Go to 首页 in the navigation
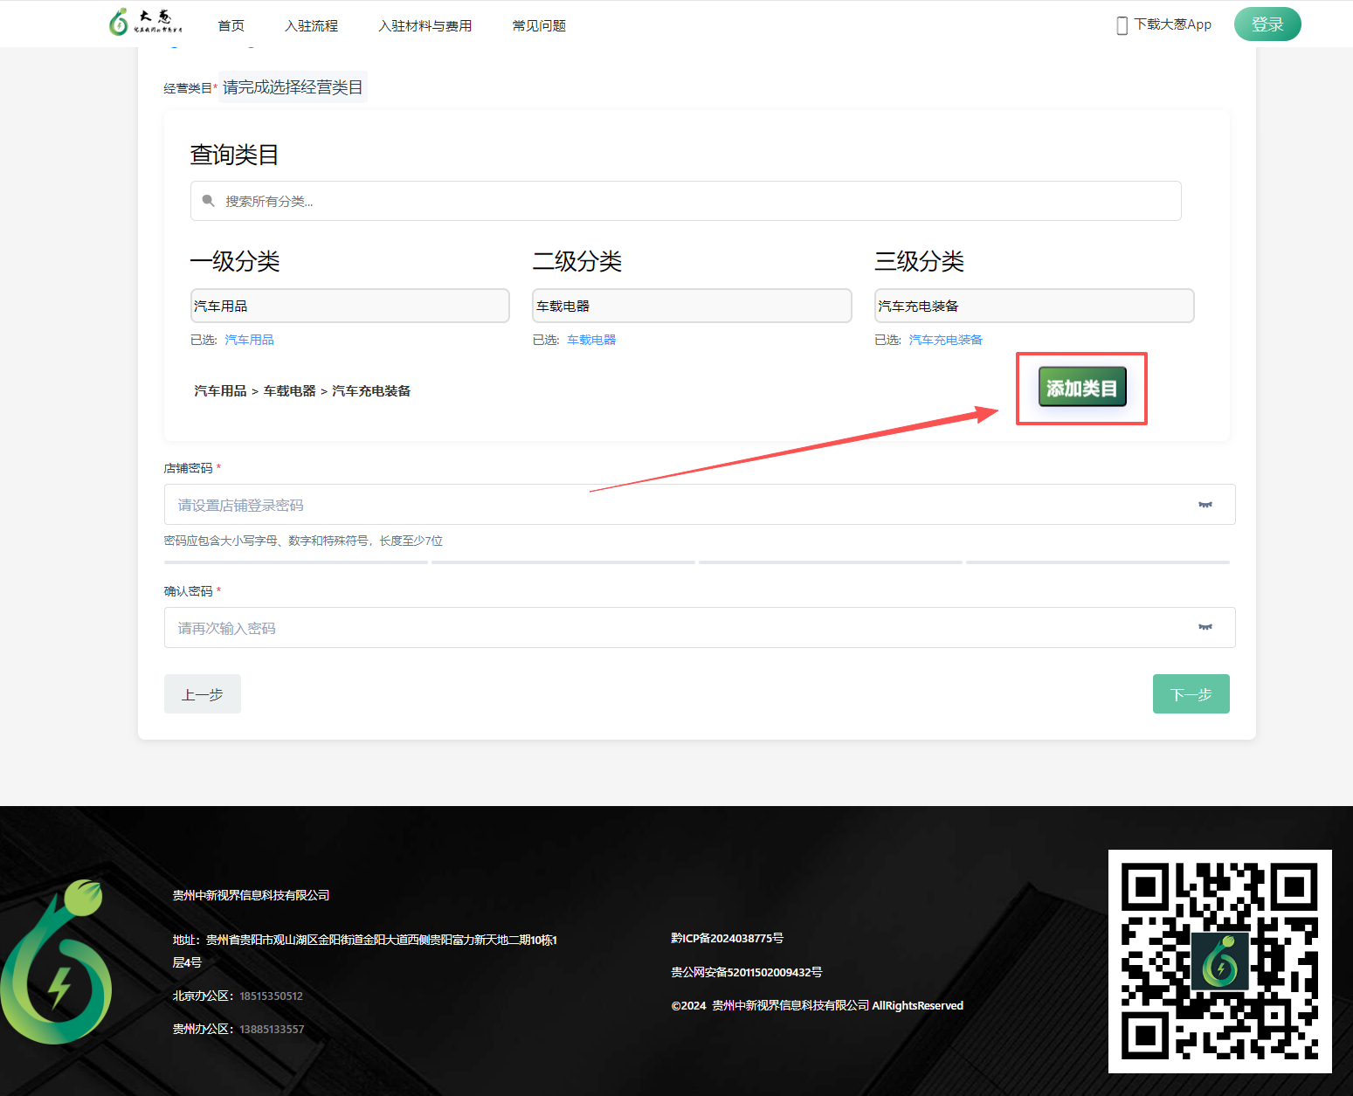1353x1096 pixels. coord(231,26)
